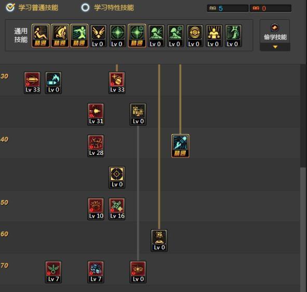
Task: Select the yellow crosshair target skill Lv 0
Action: 117,178
